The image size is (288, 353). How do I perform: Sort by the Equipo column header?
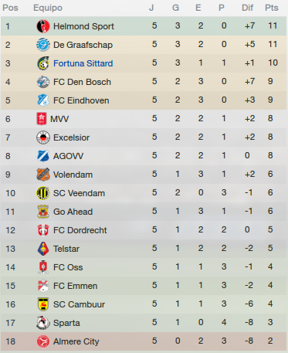coord(48,8)
